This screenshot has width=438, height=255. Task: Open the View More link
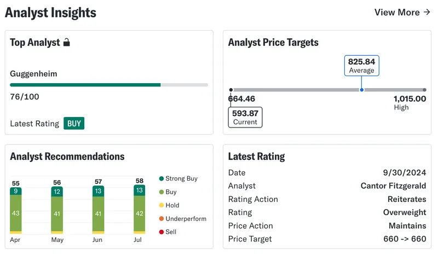(x=402, y=12)
